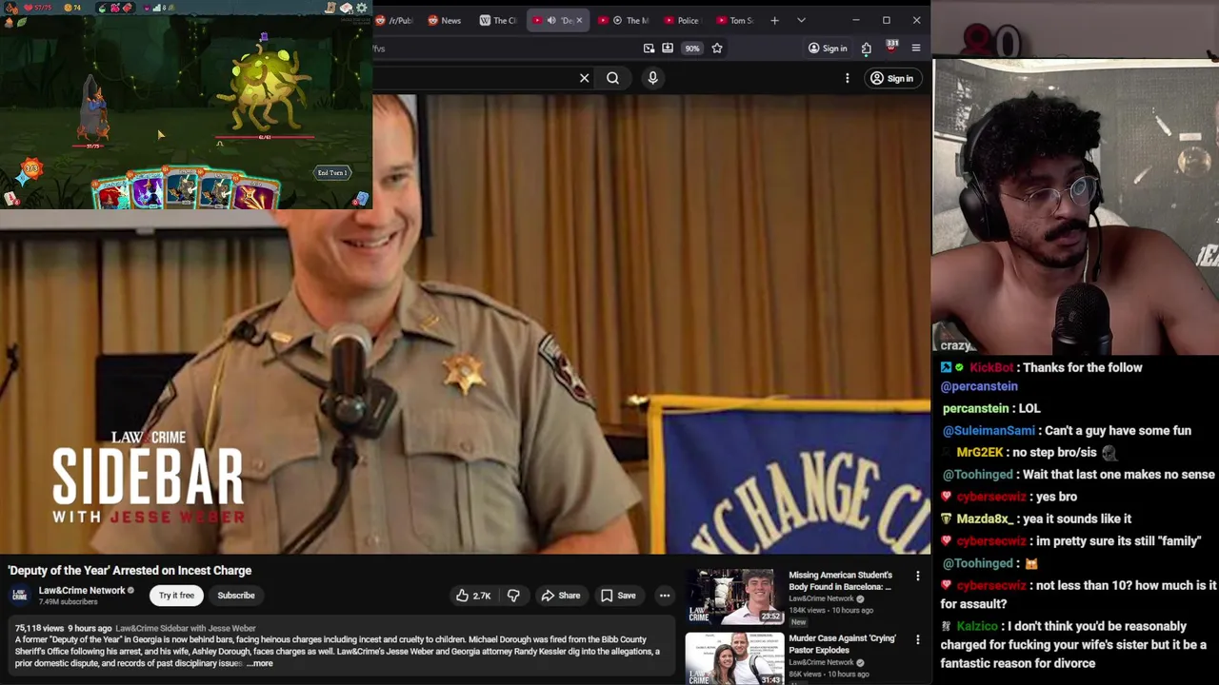Open the Police YouTube tab
This screenshot has width=1219, height=685.
tap(682, 20)
